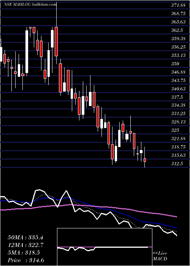Click the tallest red candle with the long upper wick
This screenshot has width=190, height=266.
56,41
